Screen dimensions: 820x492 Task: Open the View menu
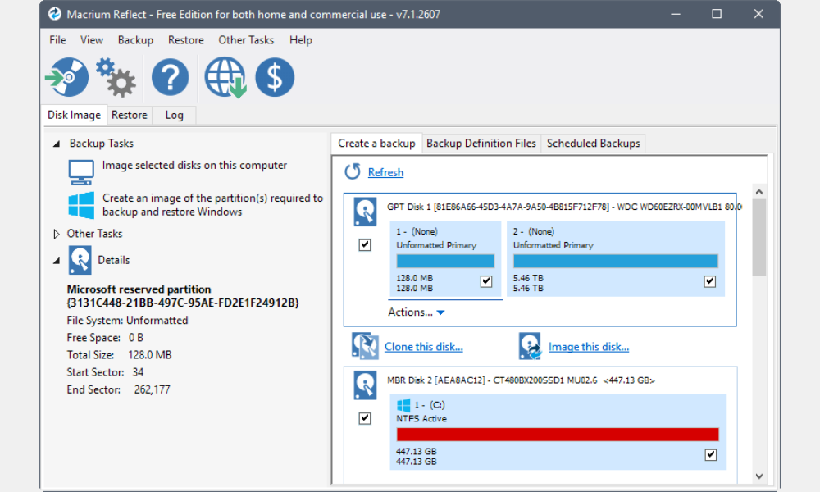point(92,40)
